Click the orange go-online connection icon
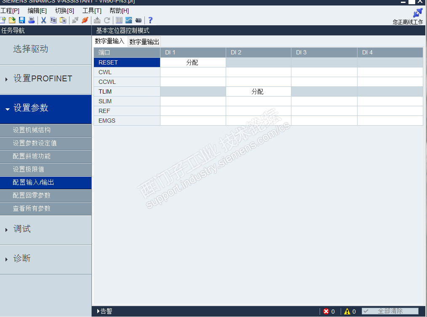This screenshot has width=427, height=317. (x=85, y=20)
